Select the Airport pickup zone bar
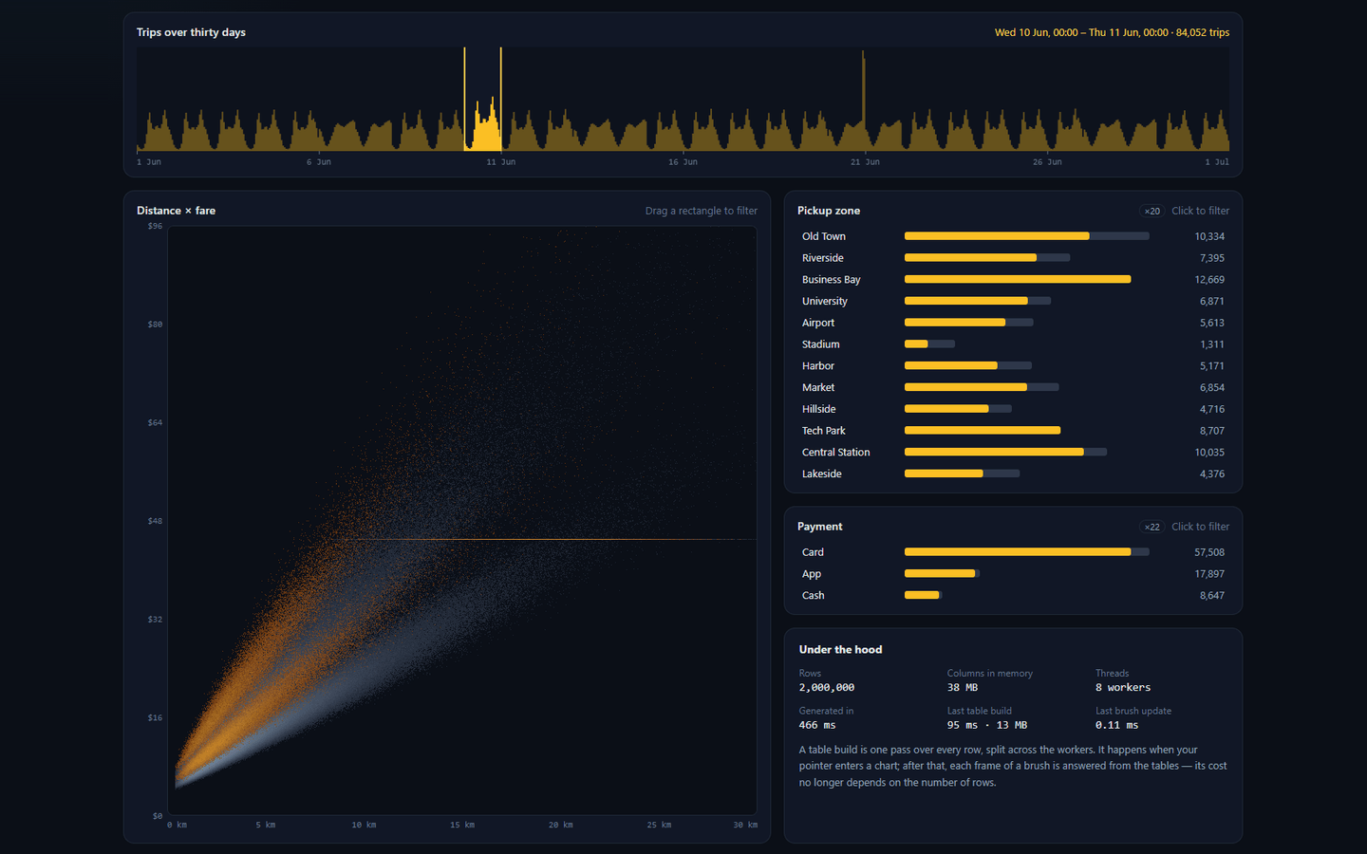1367x854 pixels. click(x=1013, y=323)
